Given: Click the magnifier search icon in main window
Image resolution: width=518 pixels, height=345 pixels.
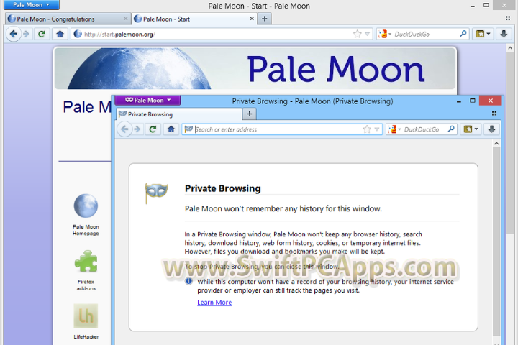Looking at the screenshot, I should tap(463, 34).
